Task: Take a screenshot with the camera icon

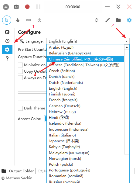Action: pos(16,7)
